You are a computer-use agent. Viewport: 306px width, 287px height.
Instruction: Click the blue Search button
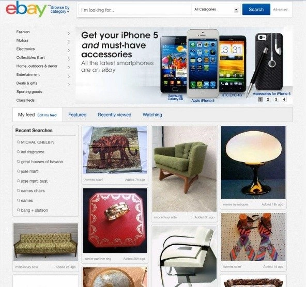tap(256, 9)
